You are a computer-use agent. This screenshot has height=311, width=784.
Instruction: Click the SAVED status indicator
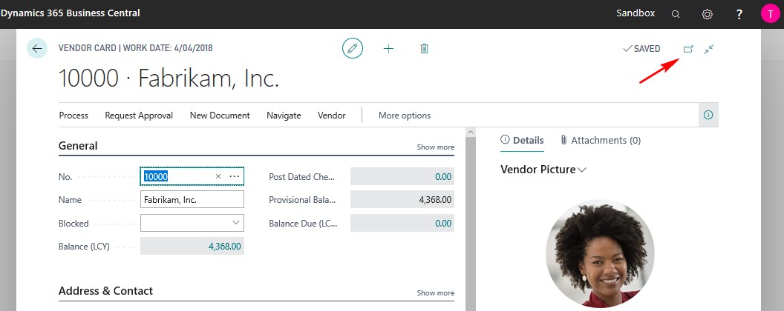point(641,49)
